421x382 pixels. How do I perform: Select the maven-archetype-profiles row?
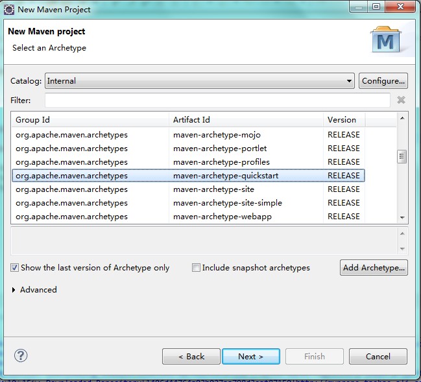click(x=188, y=162)
